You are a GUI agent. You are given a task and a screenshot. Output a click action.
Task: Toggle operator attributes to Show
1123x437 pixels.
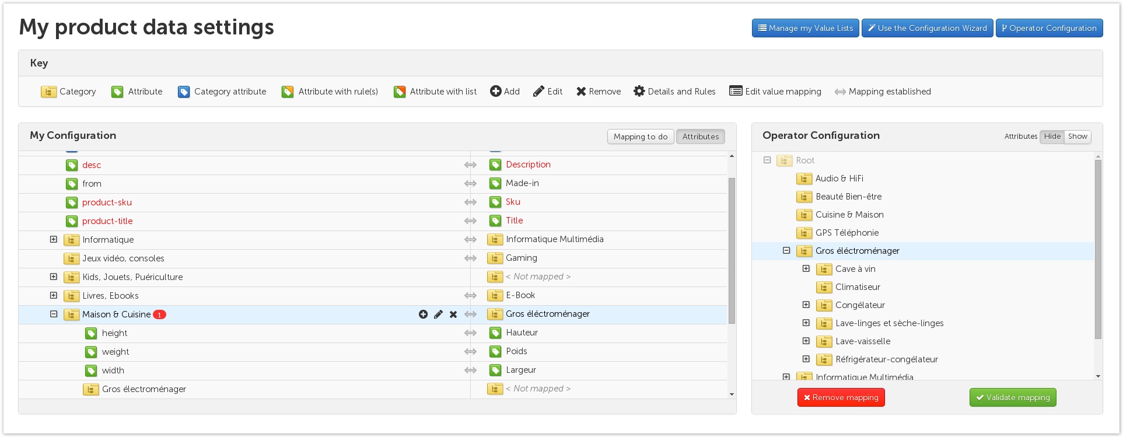click(x=1077, y=137)
